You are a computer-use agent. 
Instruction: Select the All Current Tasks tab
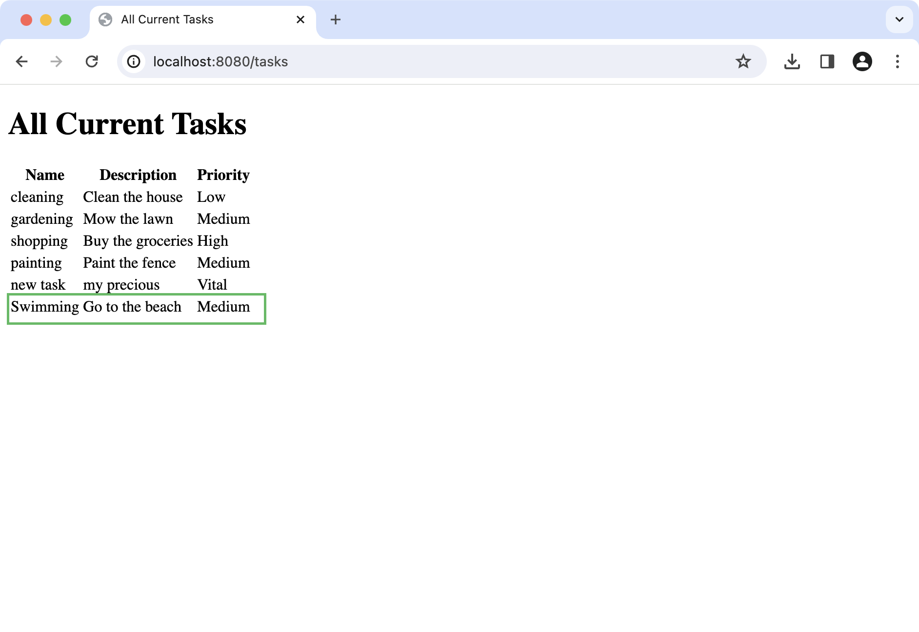tap(167, 20)
